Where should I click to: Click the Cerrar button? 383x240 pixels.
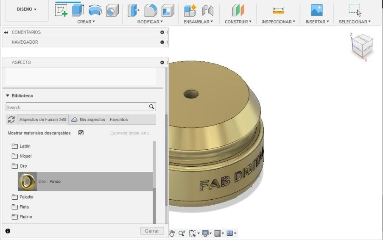tap(152, 231)
